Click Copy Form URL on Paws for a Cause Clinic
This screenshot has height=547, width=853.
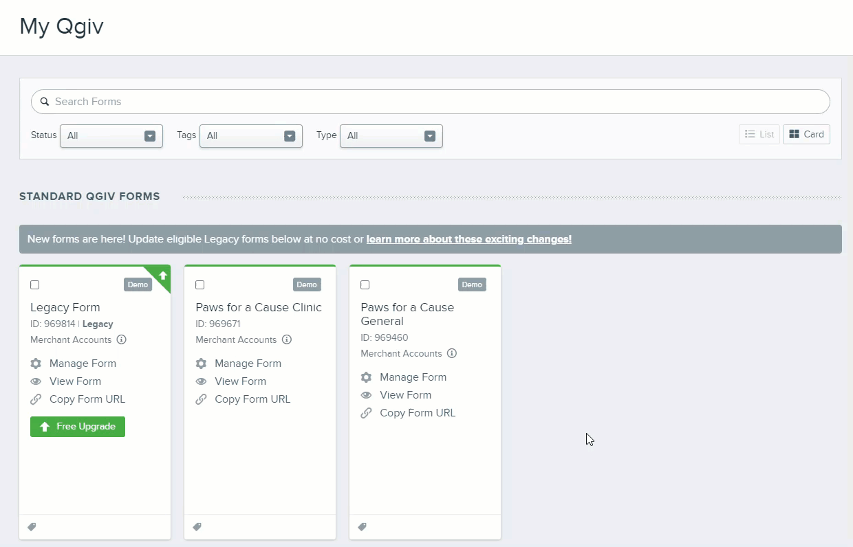pyautogui.click(x=252, y=399)
